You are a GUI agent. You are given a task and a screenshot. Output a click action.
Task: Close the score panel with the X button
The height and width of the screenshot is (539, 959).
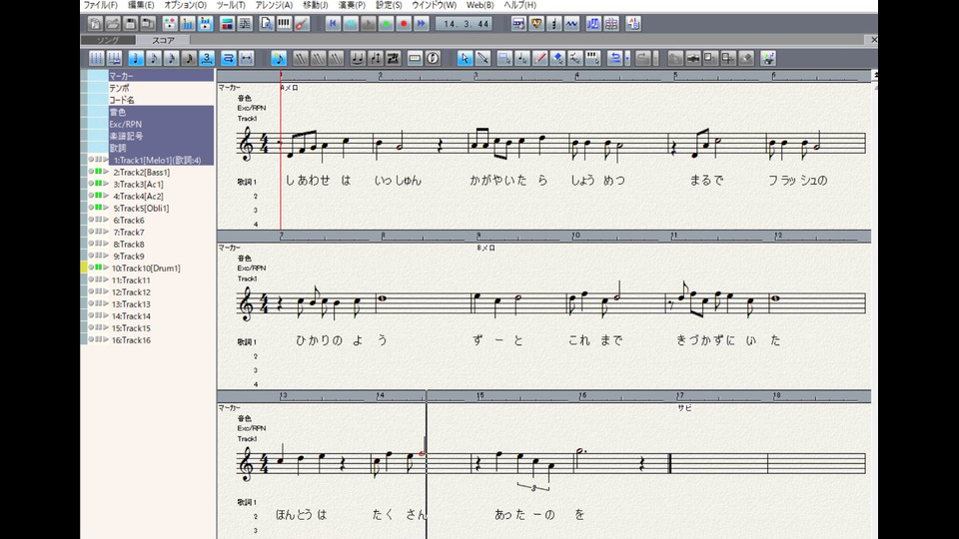(x=873, y=40)
